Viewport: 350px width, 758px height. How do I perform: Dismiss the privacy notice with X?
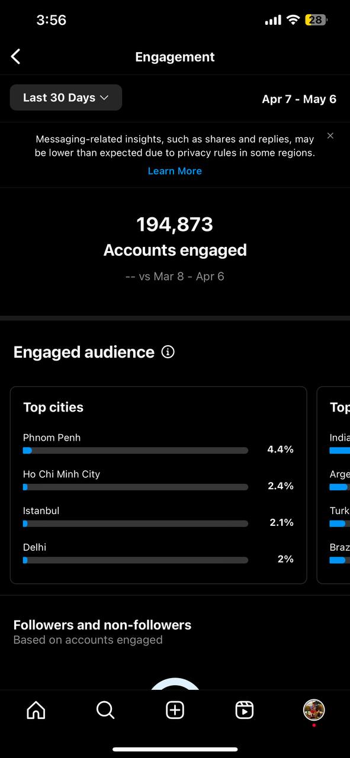click(330, 136)
